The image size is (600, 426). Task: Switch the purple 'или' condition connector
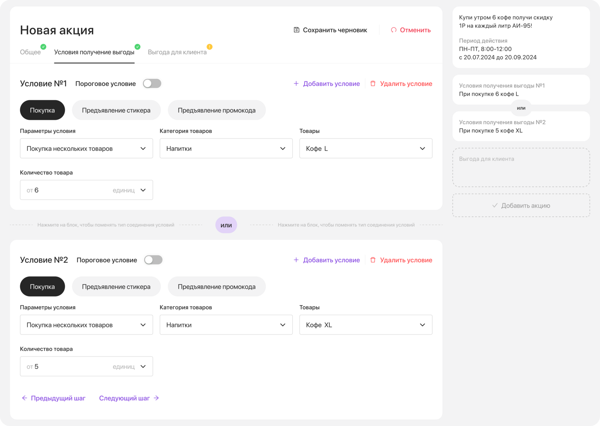coord(226,225)
